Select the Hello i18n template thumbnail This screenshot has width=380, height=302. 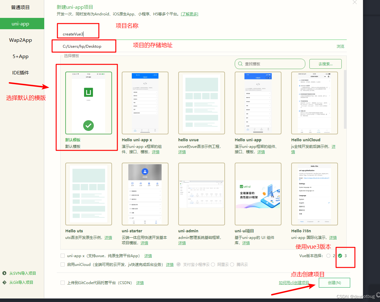(314, 194)
